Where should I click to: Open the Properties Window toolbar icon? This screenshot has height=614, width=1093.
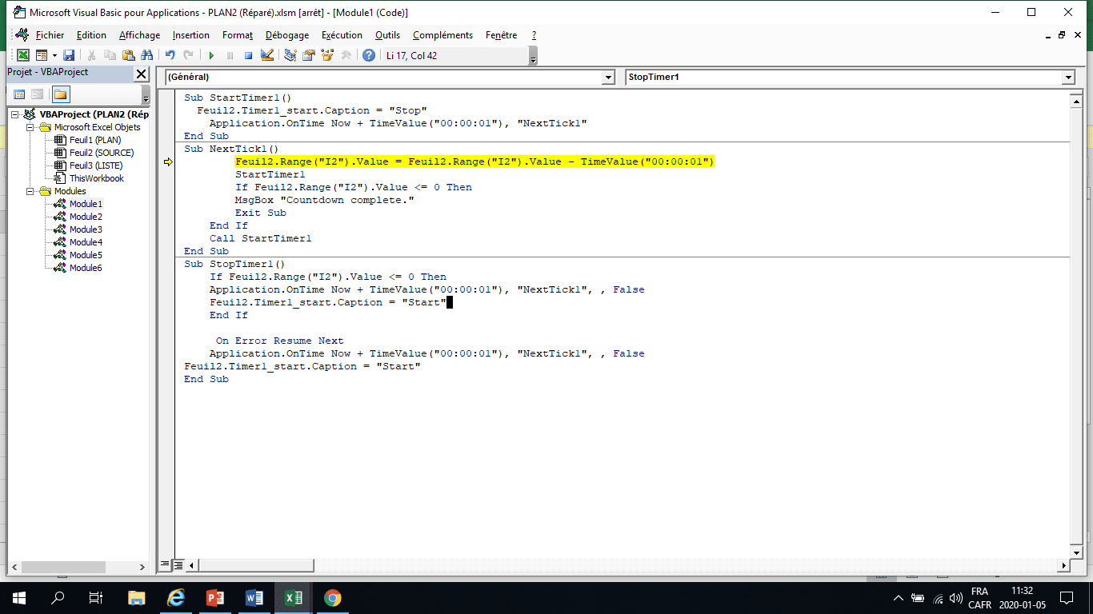[308, 55]
